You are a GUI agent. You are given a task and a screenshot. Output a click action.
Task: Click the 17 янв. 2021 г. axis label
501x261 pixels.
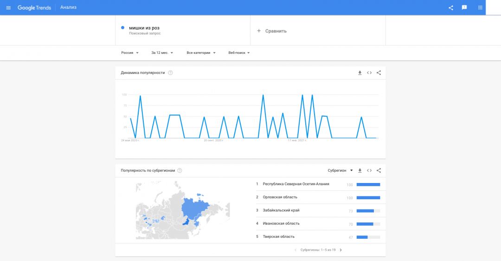pyautogui.click(x=297, y=140)
